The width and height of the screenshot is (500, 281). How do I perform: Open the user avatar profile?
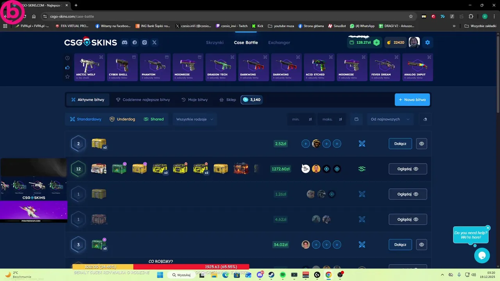tap(414, 42)
